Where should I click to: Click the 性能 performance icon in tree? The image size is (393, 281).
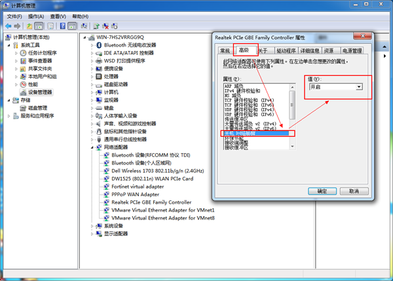tap(23, 84)
